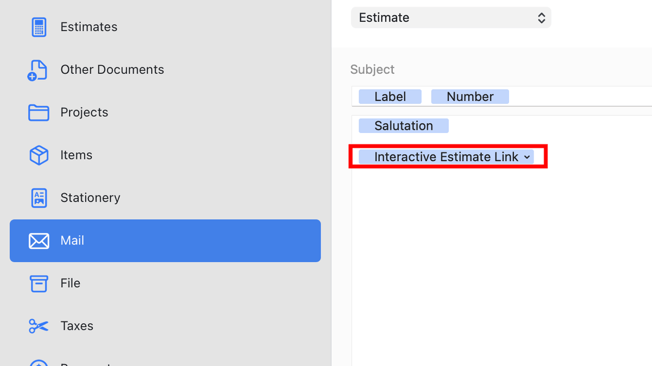
Task: Open Projects via its folder icon
Action: (x=39, y=112)
